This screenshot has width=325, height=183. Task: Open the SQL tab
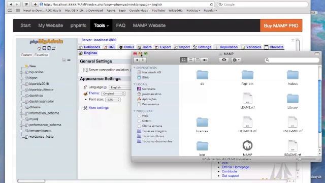click(x=110, y=47)
